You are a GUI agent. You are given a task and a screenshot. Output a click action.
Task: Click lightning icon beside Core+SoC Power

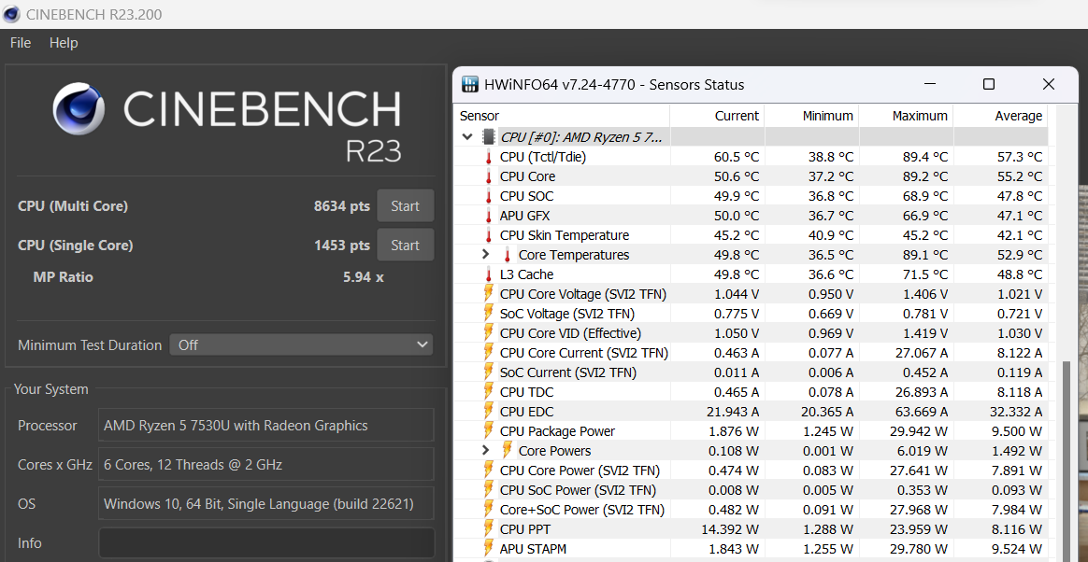pyautogui.click(x=489, y=510)
